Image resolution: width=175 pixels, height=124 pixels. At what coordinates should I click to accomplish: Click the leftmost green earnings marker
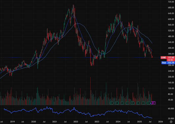tap(112, 103)
